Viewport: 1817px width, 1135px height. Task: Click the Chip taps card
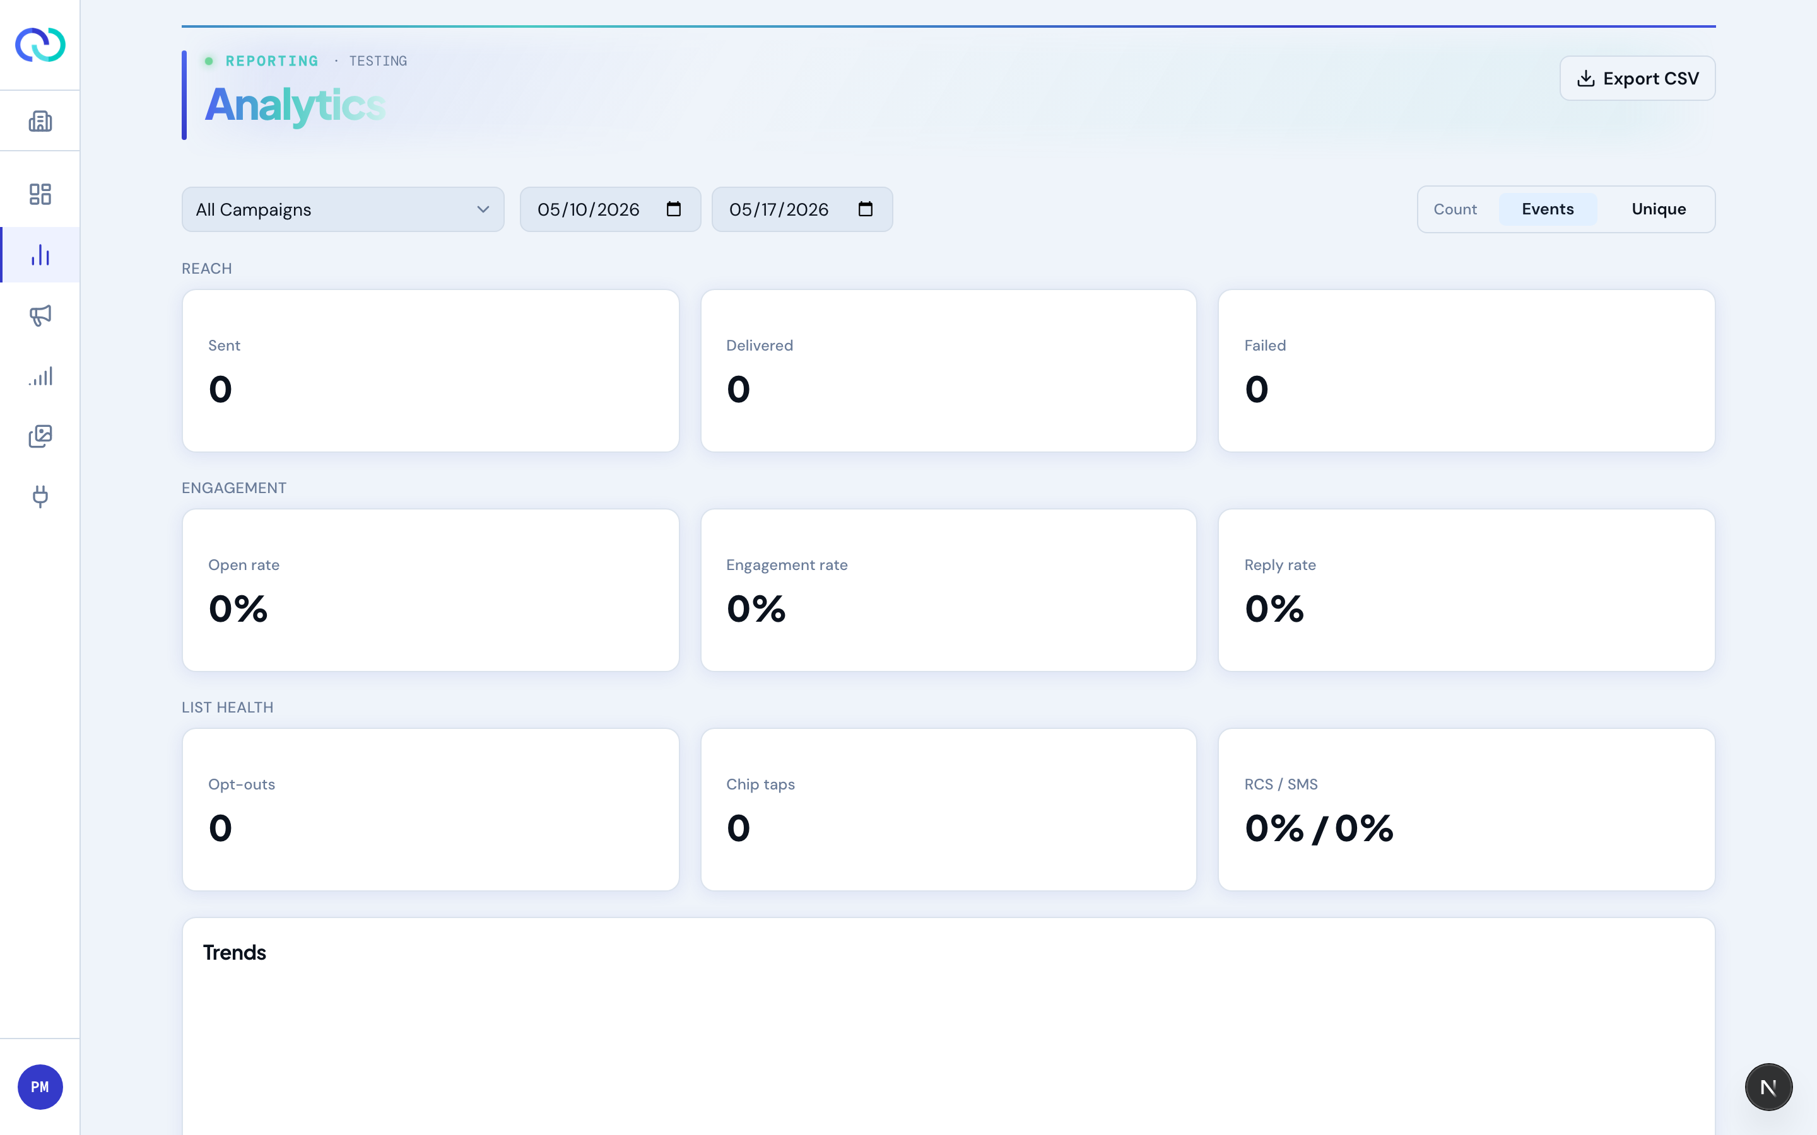pyautogui.click(x=948, y=809)
